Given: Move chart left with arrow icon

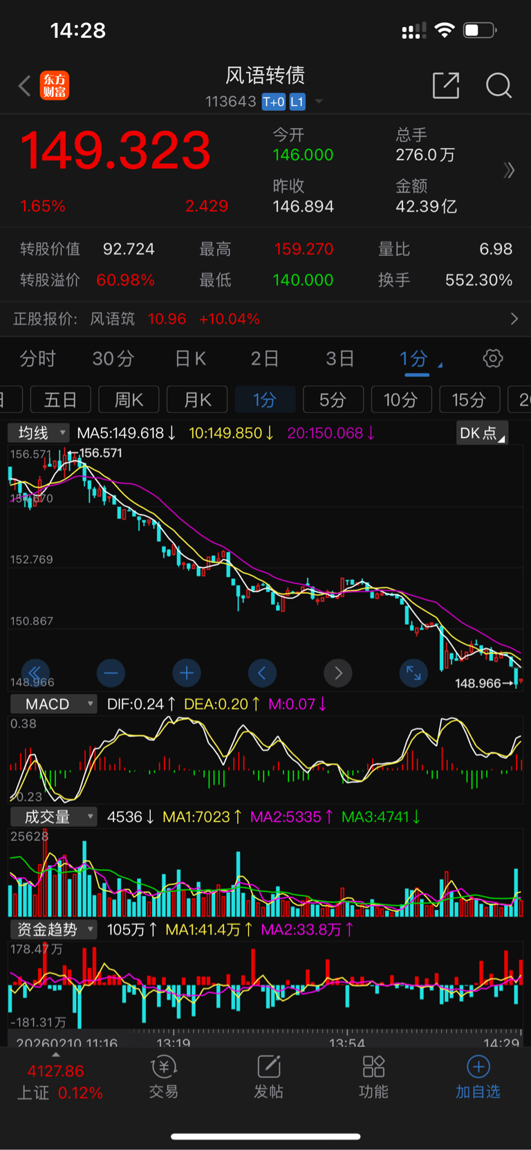Looking at the screenshot, I should click(262, 672).
